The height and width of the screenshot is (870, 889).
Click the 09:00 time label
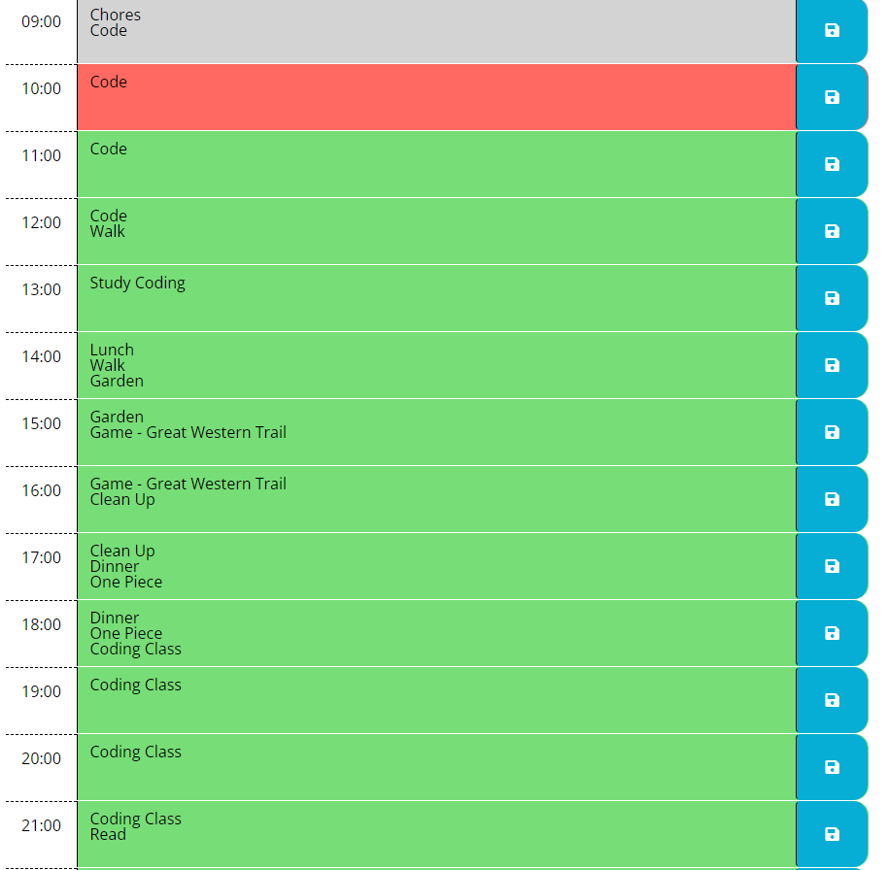tap(40, 21)
